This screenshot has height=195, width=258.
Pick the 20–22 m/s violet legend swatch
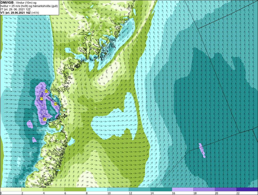(225, 189)
